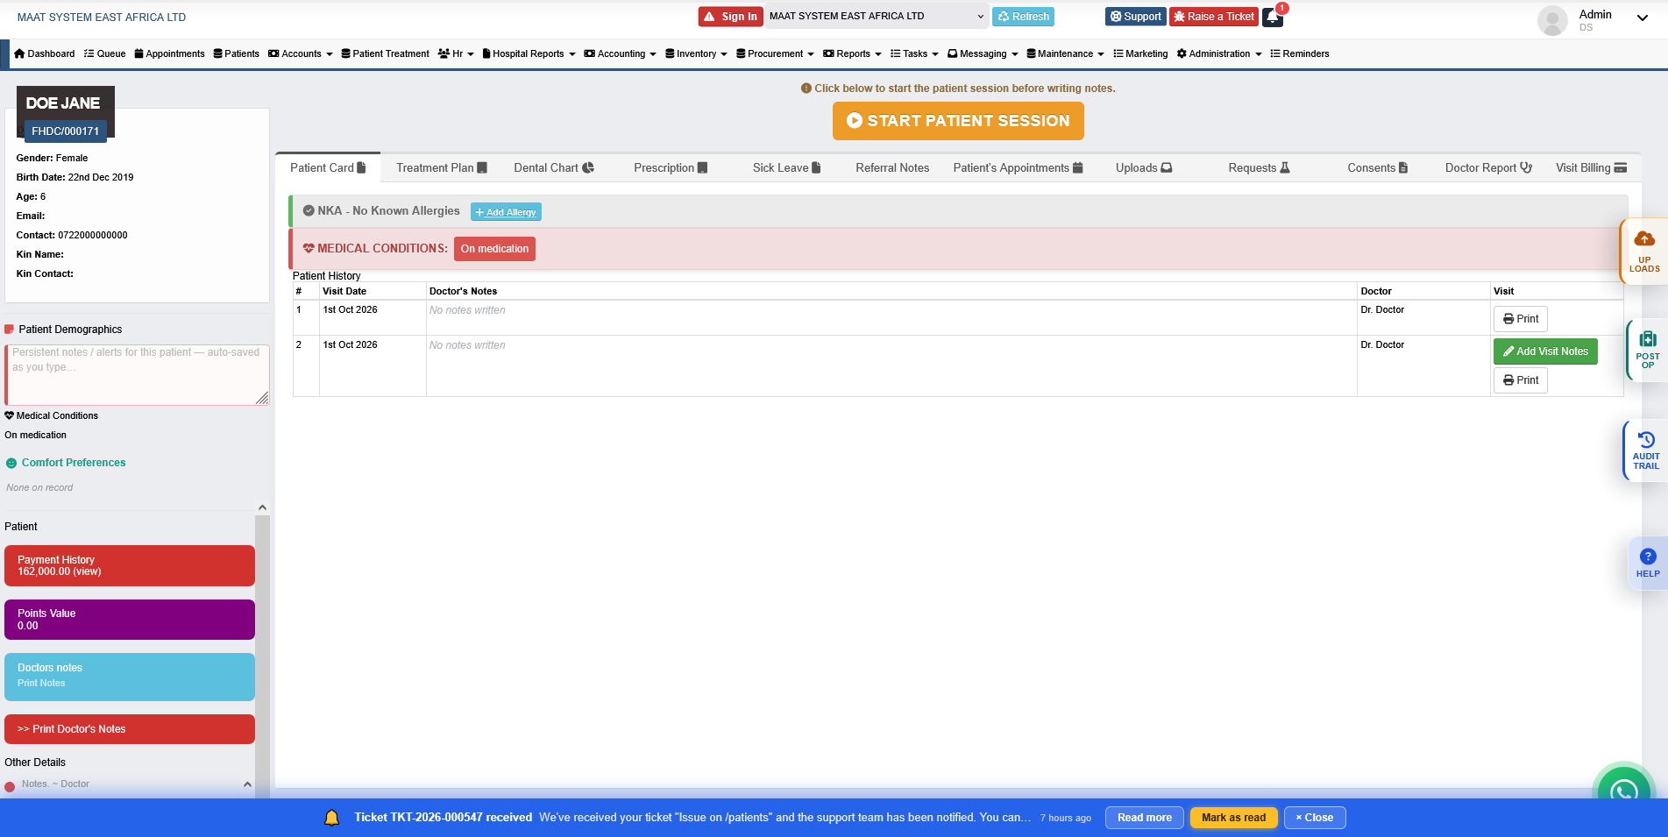
Task: Expand the Admin profile chevron
Action: (x=1643, y=18)
